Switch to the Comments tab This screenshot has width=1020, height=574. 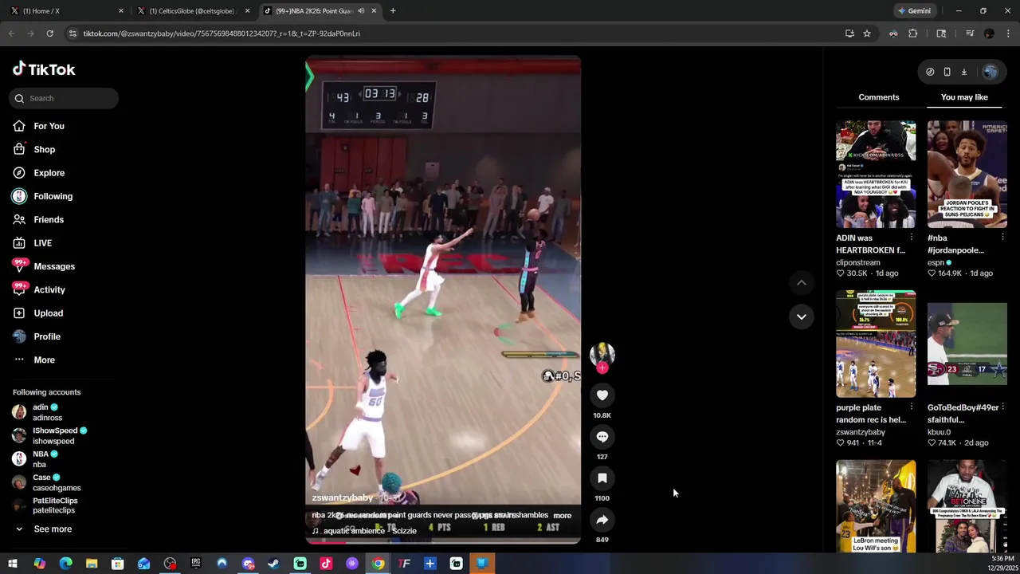click(878, 97)
